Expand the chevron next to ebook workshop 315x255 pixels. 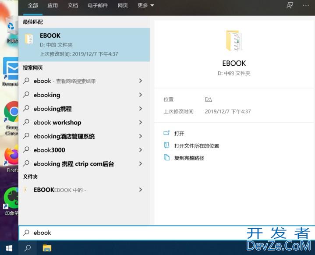tap(141, 122)
